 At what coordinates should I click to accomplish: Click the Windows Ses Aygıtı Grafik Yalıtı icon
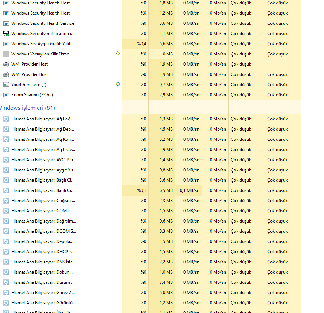6,44
